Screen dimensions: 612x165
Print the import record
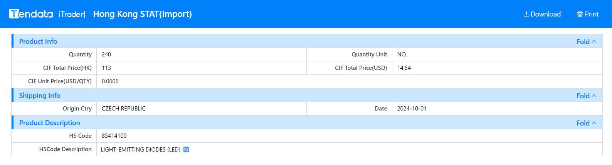click(x=588, y=14)
